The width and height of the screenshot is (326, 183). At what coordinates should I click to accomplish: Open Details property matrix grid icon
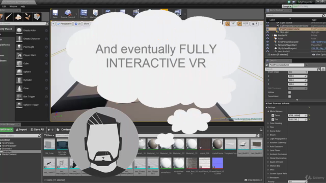(323, 69)
